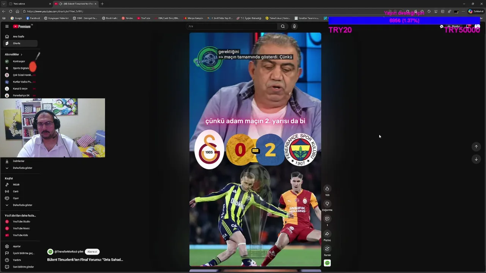Click the Oluştur create button
This screenshot has height=273, width=486.
[454, 26]
